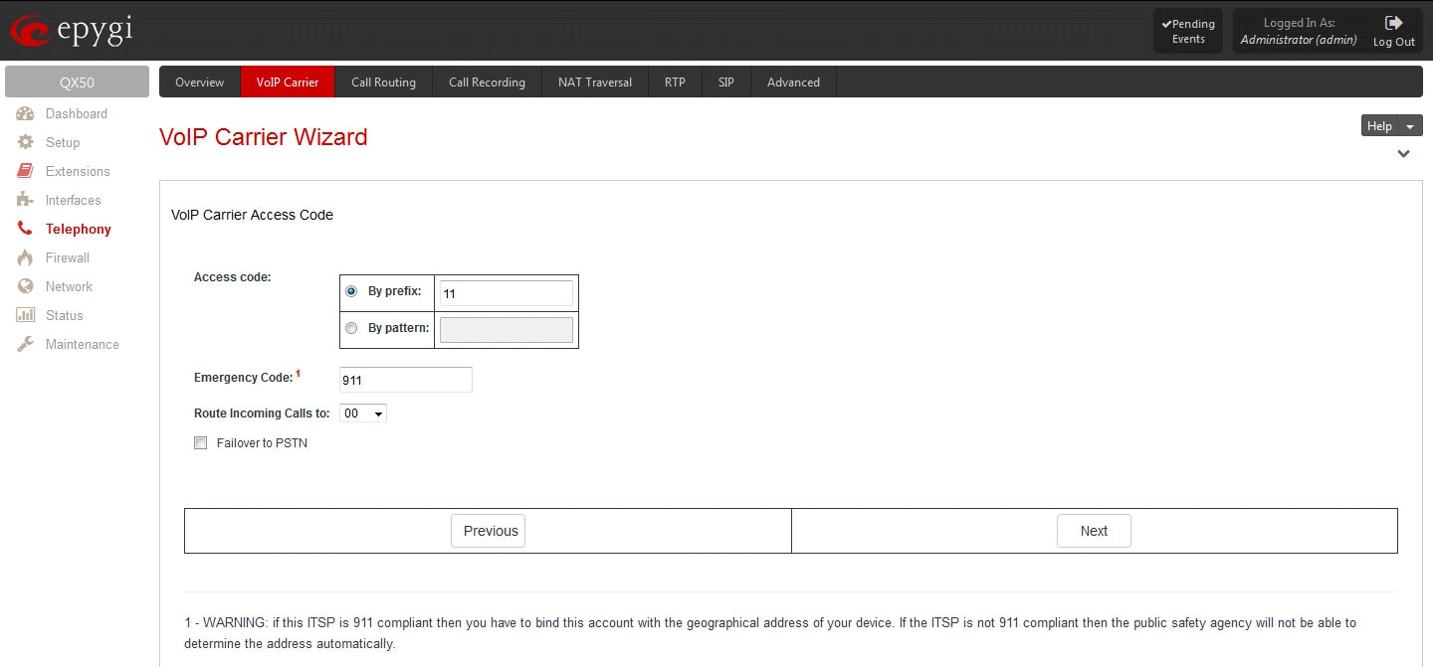Click the Emergency Code input field
The image size is (1433, 667).
[405, 380]
